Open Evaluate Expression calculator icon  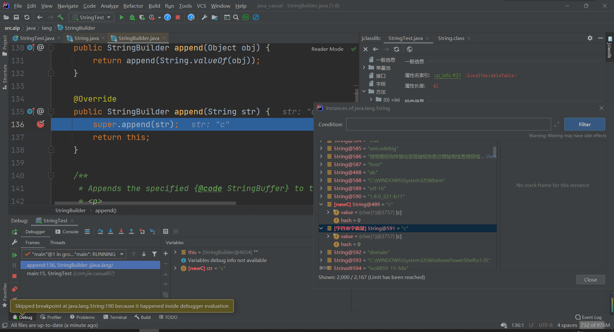(x=166, y=231)
